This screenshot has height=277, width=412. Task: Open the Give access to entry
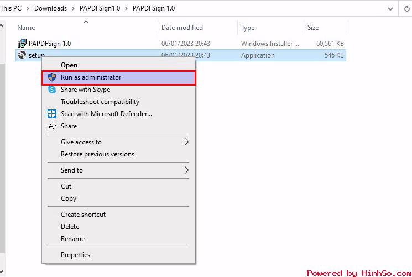click(118, 142)
